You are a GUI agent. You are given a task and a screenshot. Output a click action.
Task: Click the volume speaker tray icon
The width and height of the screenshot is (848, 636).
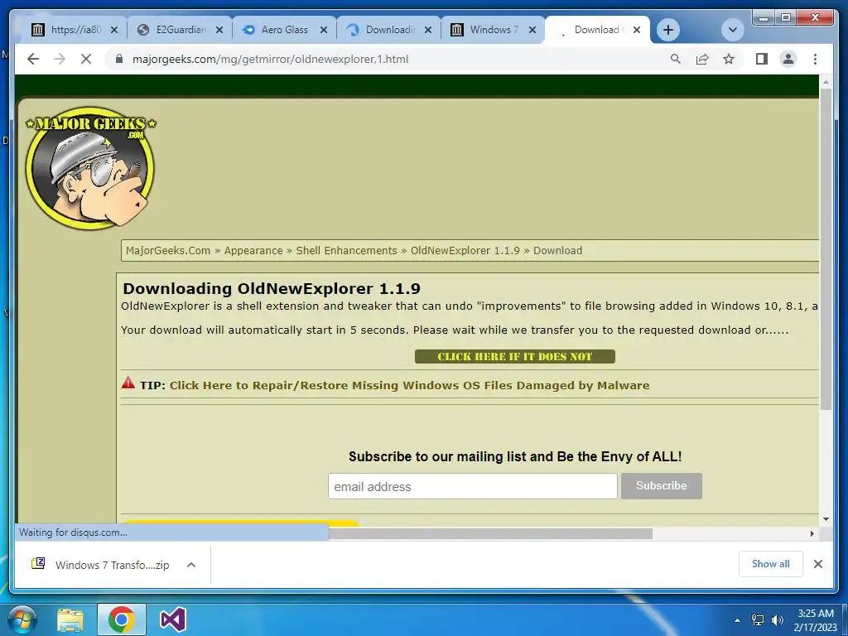[777, 620]
